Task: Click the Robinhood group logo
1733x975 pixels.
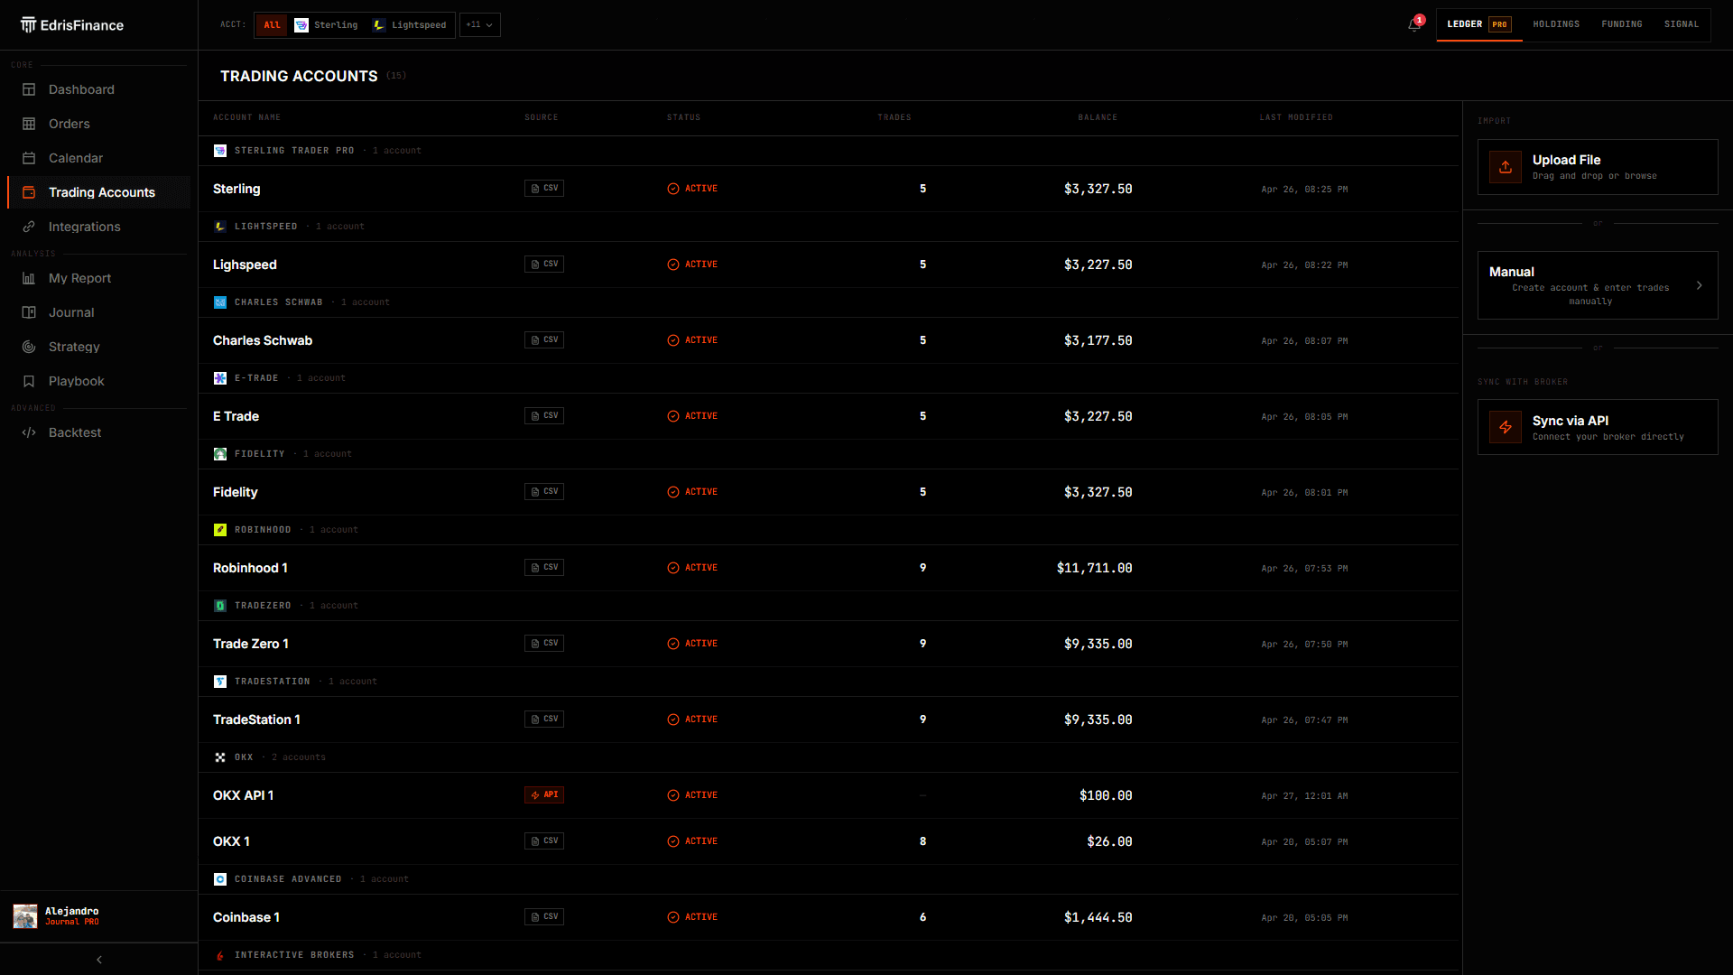Action: tap(220, 530)
